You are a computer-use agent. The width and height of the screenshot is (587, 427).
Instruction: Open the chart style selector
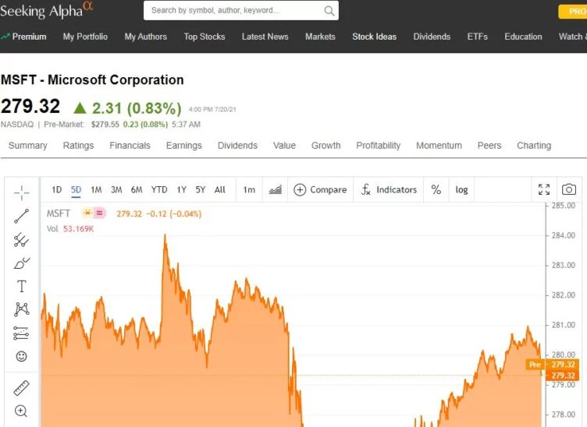275,189
